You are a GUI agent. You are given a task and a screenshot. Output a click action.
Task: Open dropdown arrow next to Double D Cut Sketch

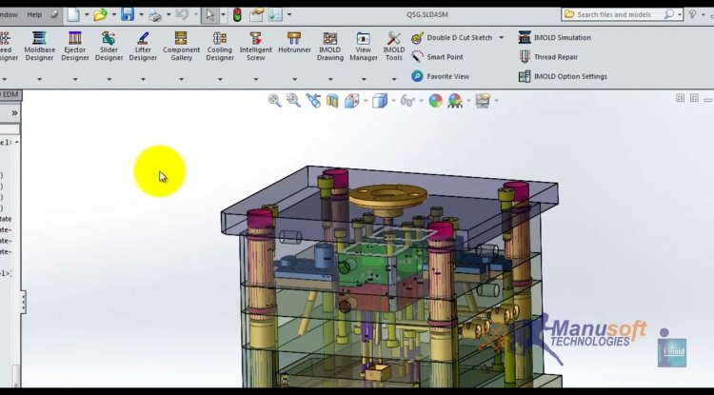502,38
